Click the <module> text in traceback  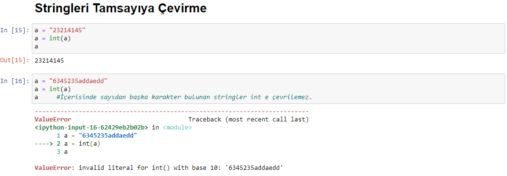(x=177, y=128)
